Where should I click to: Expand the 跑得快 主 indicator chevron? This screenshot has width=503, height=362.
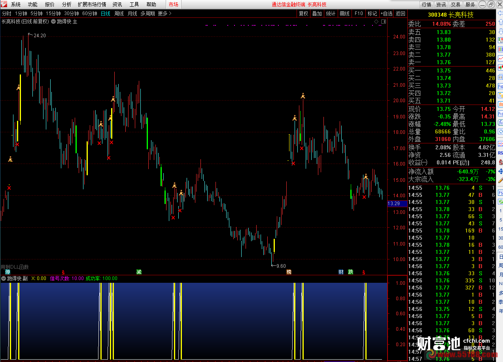pyautogui.click(x=53, y=22)
